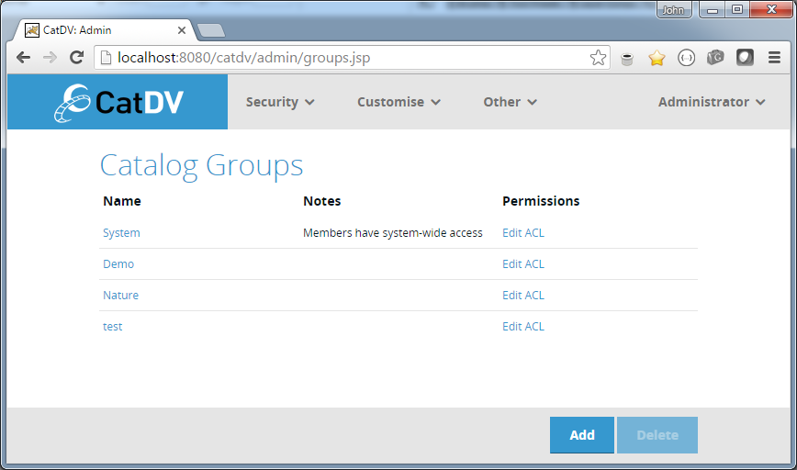Click the Delete button
The width and height of the screenshot is (797, 470).
pos(657,435)
